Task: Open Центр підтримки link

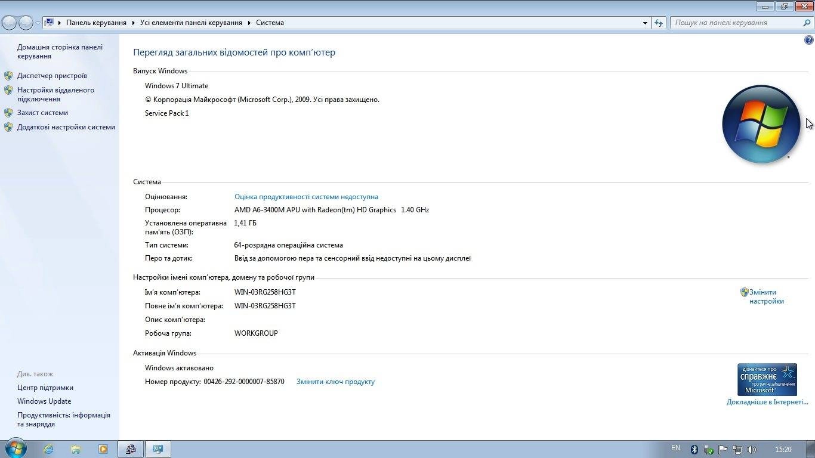Action: pos(45,388)
